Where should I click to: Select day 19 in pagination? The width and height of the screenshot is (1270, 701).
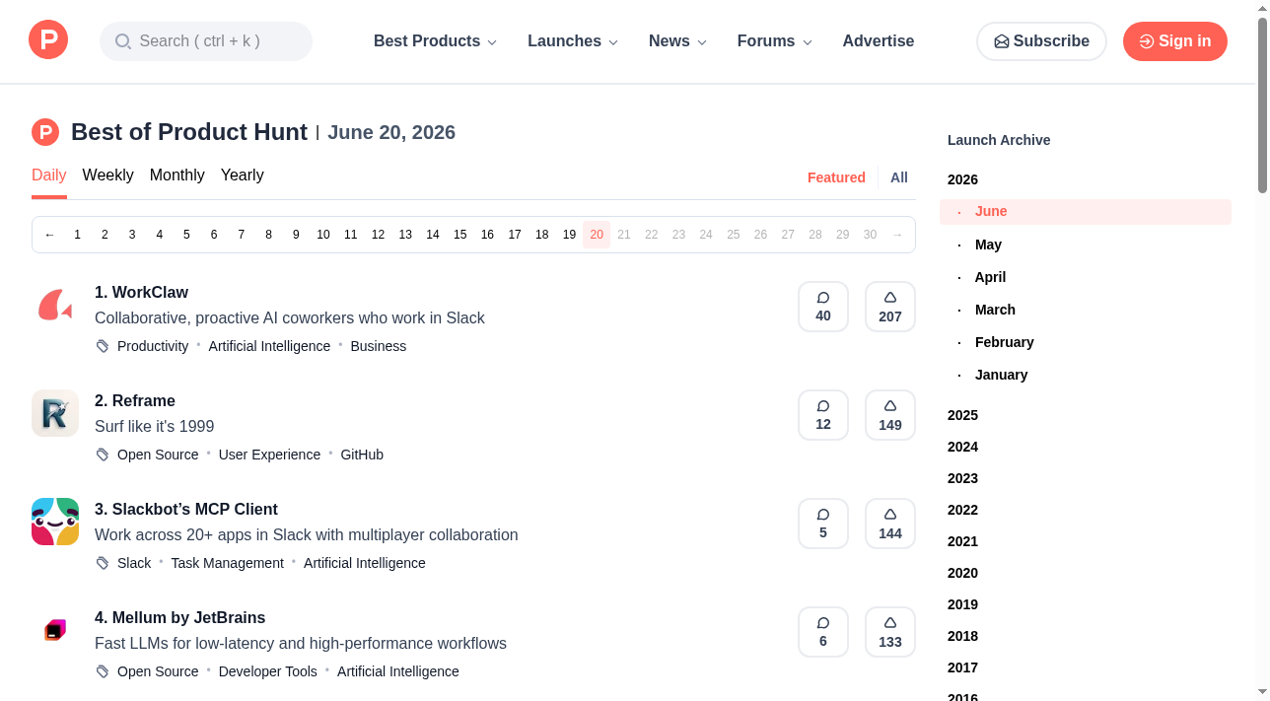pos(569,235)
